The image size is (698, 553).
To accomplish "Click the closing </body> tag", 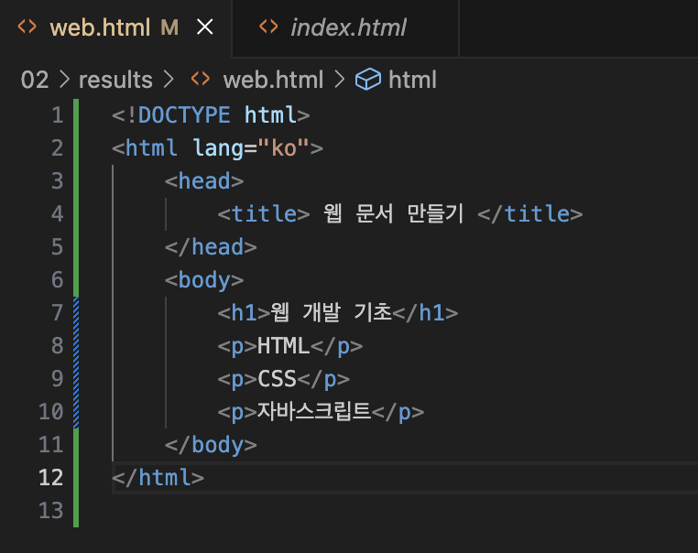I will tap(211, 445).
